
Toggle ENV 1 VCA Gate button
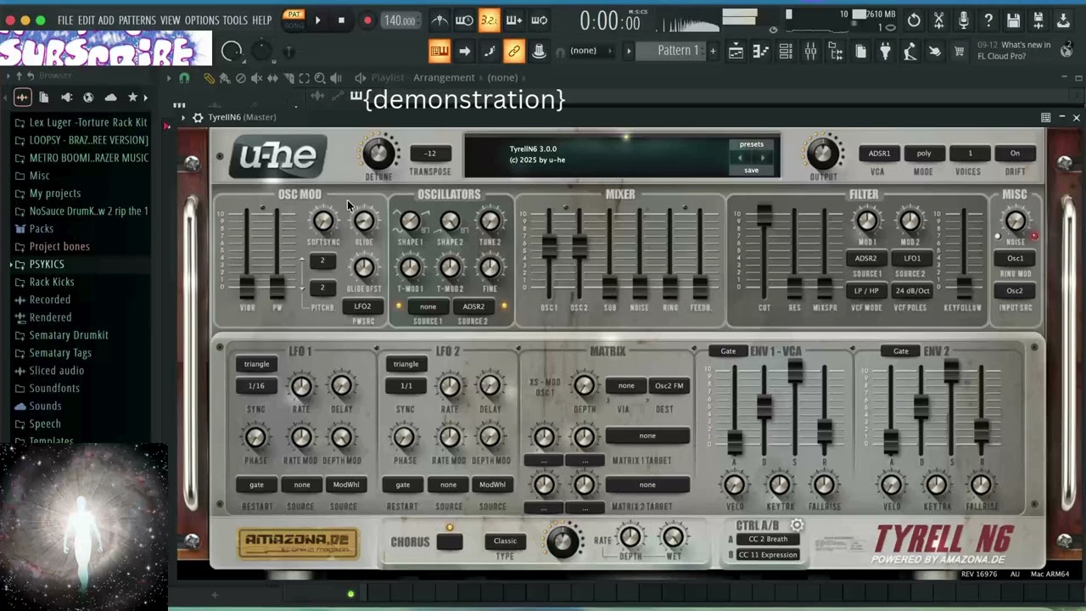point(728,351)
